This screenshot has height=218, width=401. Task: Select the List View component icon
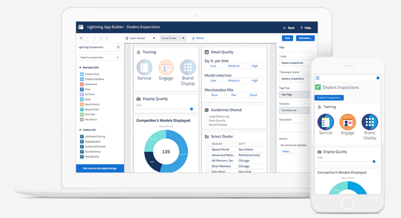coord(82,94)
